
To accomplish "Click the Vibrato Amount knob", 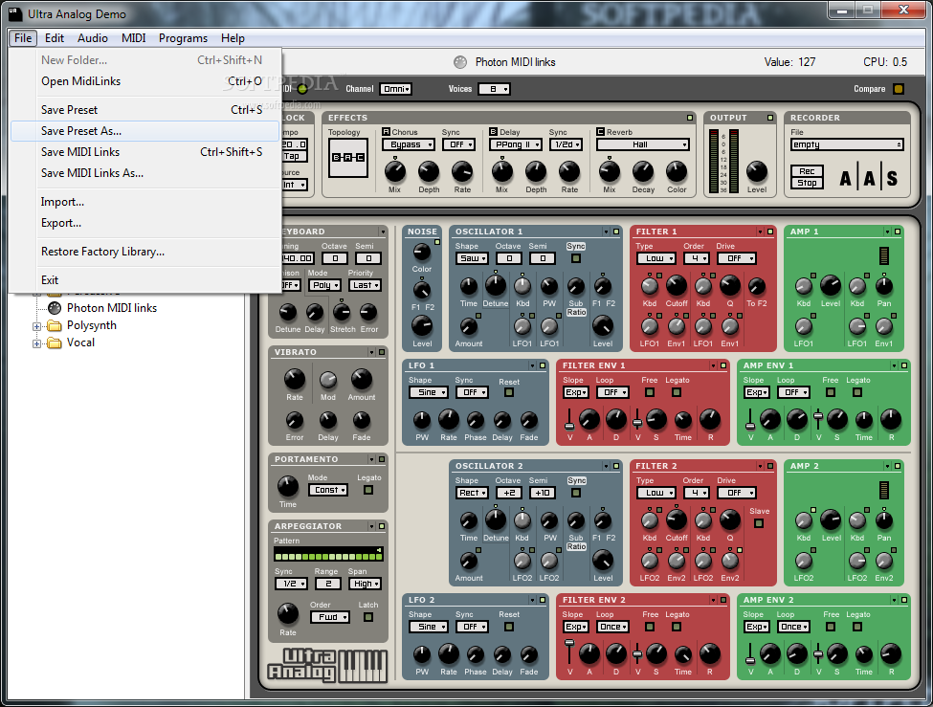I will tap(361, 379).
